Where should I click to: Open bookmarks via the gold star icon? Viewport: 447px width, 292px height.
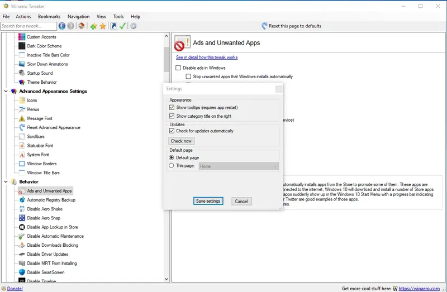103,26
